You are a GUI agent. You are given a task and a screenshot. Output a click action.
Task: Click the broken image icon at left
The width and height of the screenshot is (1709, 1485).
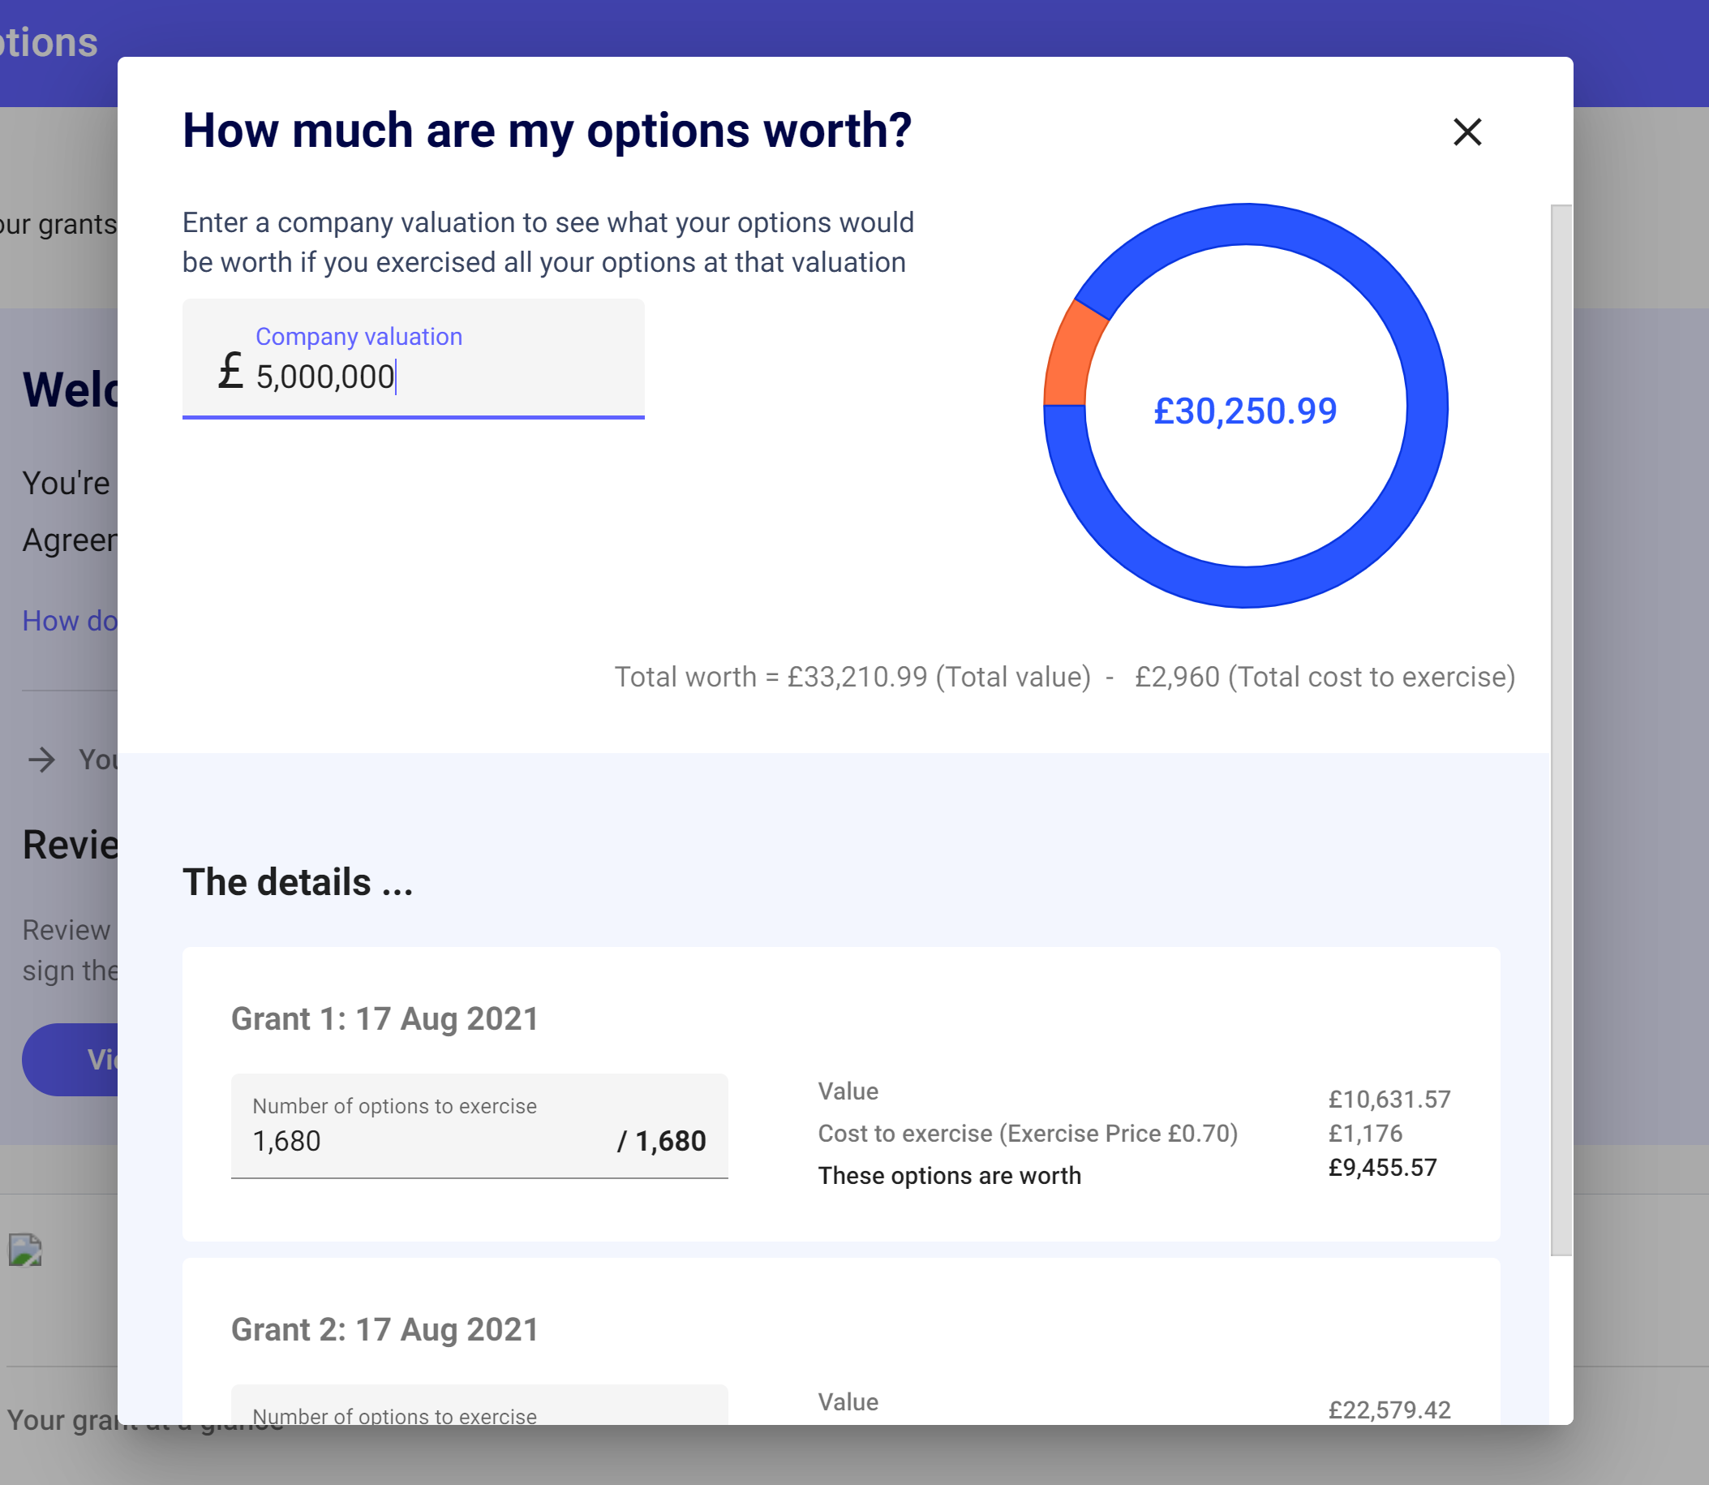pos(26,1250)
